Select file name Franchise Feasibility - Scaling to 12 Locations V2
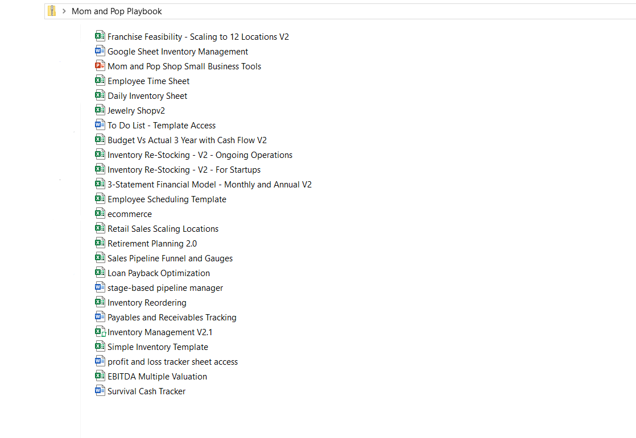Viewport: 636px width, 438px height. (x=198, y=37)
